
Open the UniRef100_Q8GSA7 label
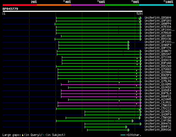(158, 54)
